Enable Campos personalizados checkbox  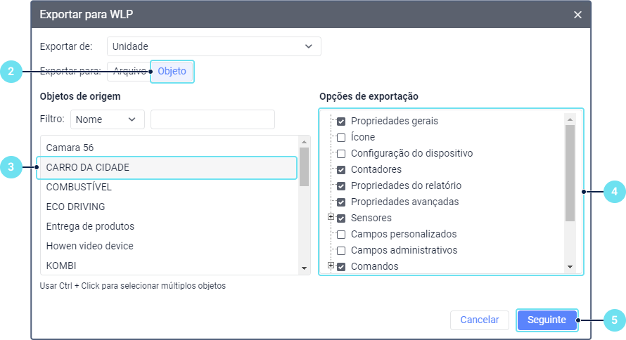point(341,234)
